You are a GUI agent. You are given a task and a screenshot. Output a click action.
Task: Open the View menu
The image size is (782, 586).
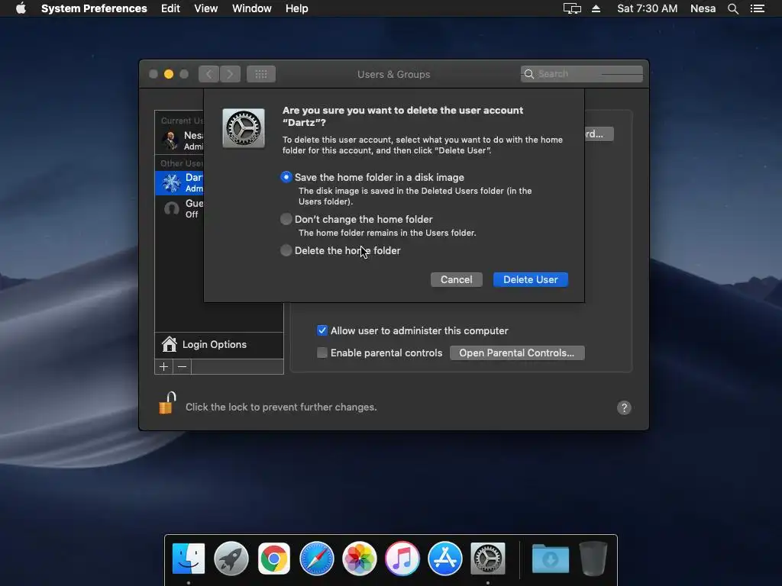(206, 8)
